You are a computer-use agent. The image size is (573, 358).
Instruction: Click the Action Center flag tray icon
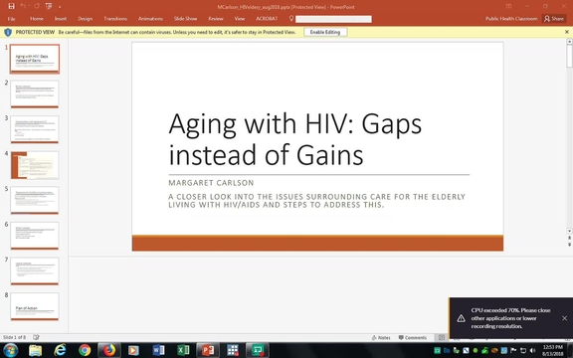click(513, 351)
